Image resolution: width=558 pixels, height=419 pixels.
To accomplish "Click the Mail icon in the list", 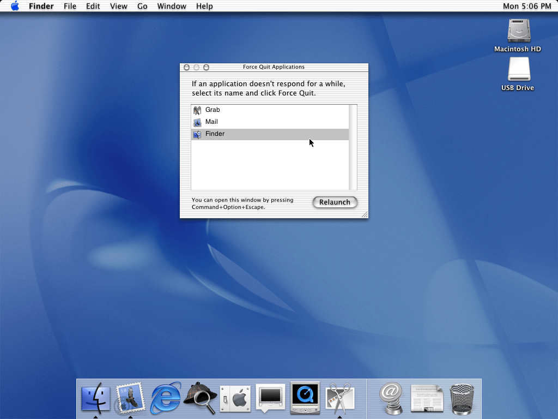I will coord(197,123).
